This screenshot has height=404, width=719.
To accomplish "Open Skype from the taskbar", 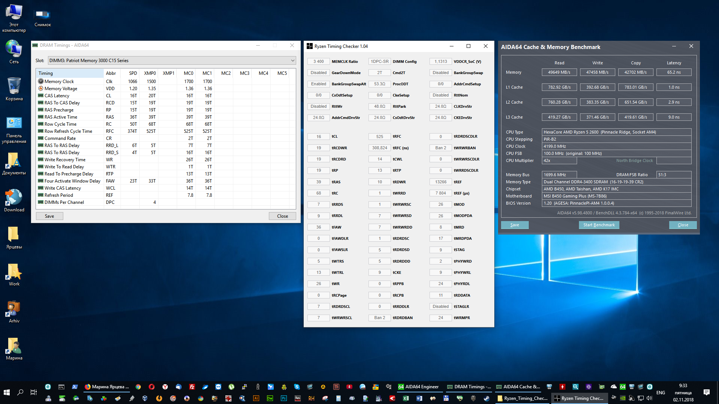I will tap(297, 387).
